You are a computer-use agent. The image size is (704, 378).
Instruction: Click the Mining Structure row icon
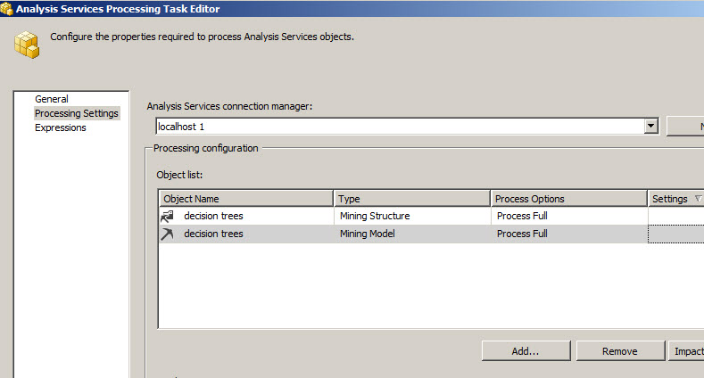pos(167,216)
